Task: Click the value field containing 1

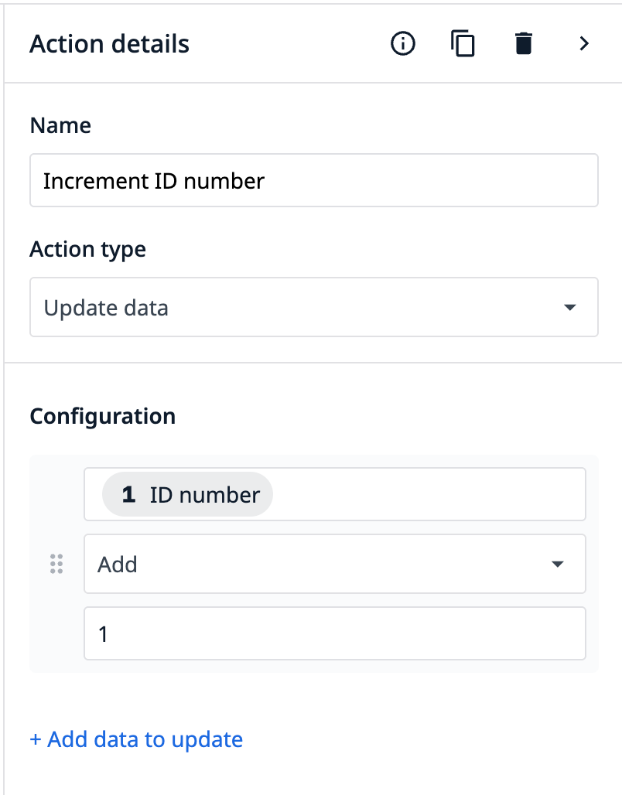Action: tap(334, 633)
